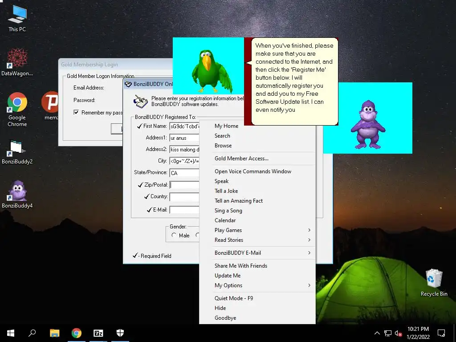
Task: Click the State/Province input field
Action: click(184, 173)
